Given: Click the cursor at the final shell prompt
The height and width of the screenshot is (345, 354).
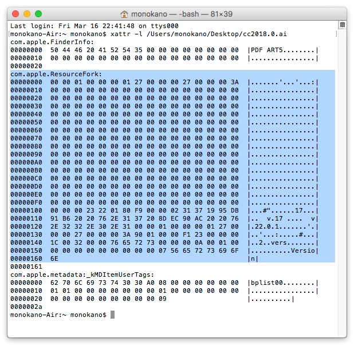Looking at the screenshot, I should (112, 315).
